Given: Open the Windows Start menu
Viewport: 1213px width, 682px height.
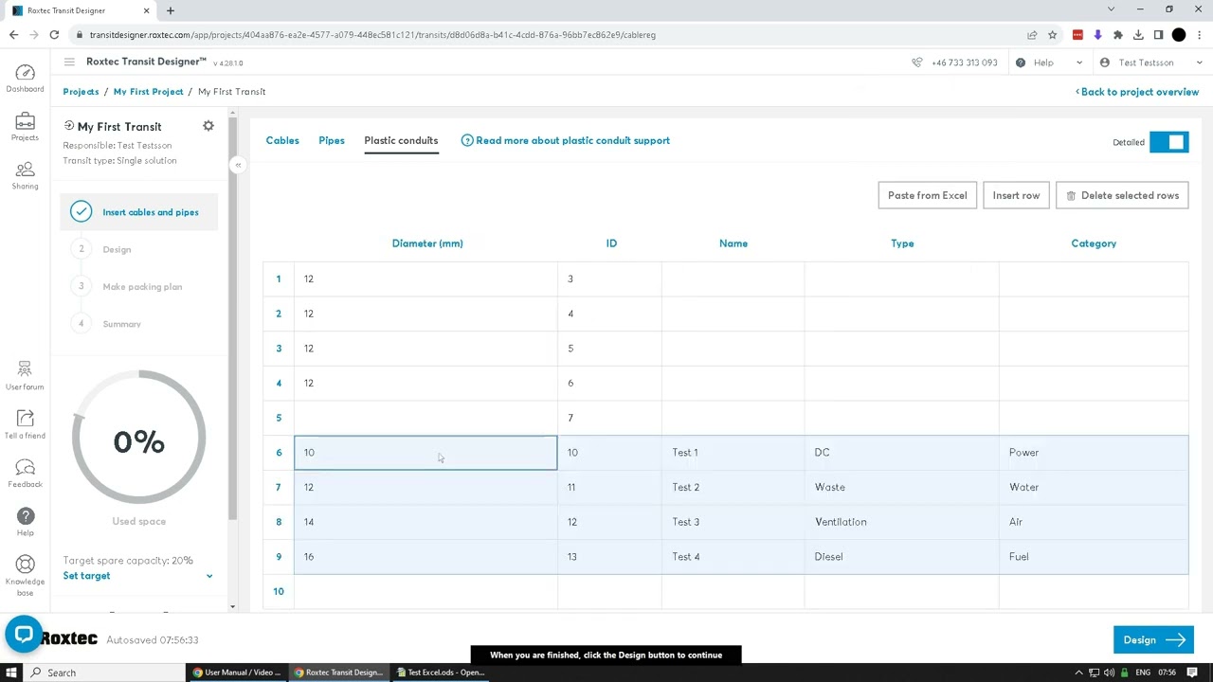Looking at the screenshot, I should coord(12,673).
